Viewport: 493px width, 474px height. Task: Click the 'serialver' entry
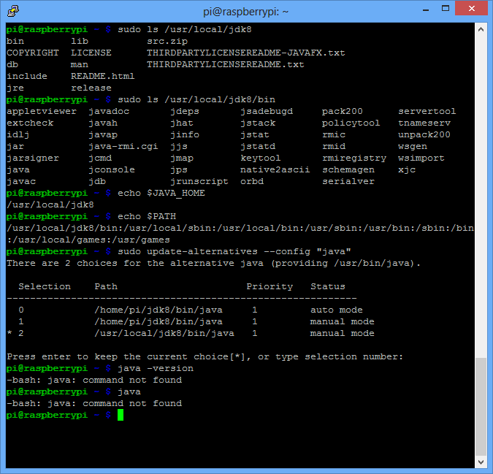(348, 181)
